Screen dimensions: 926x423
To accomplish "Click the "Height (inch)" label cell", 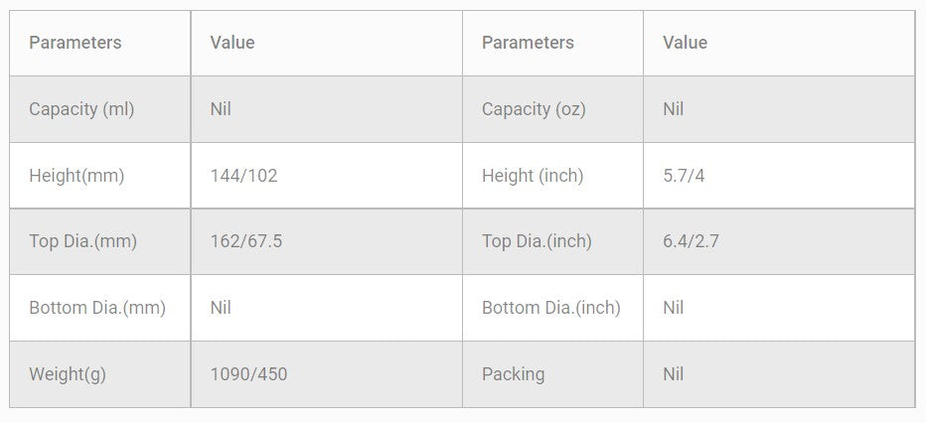I will 533,176.
